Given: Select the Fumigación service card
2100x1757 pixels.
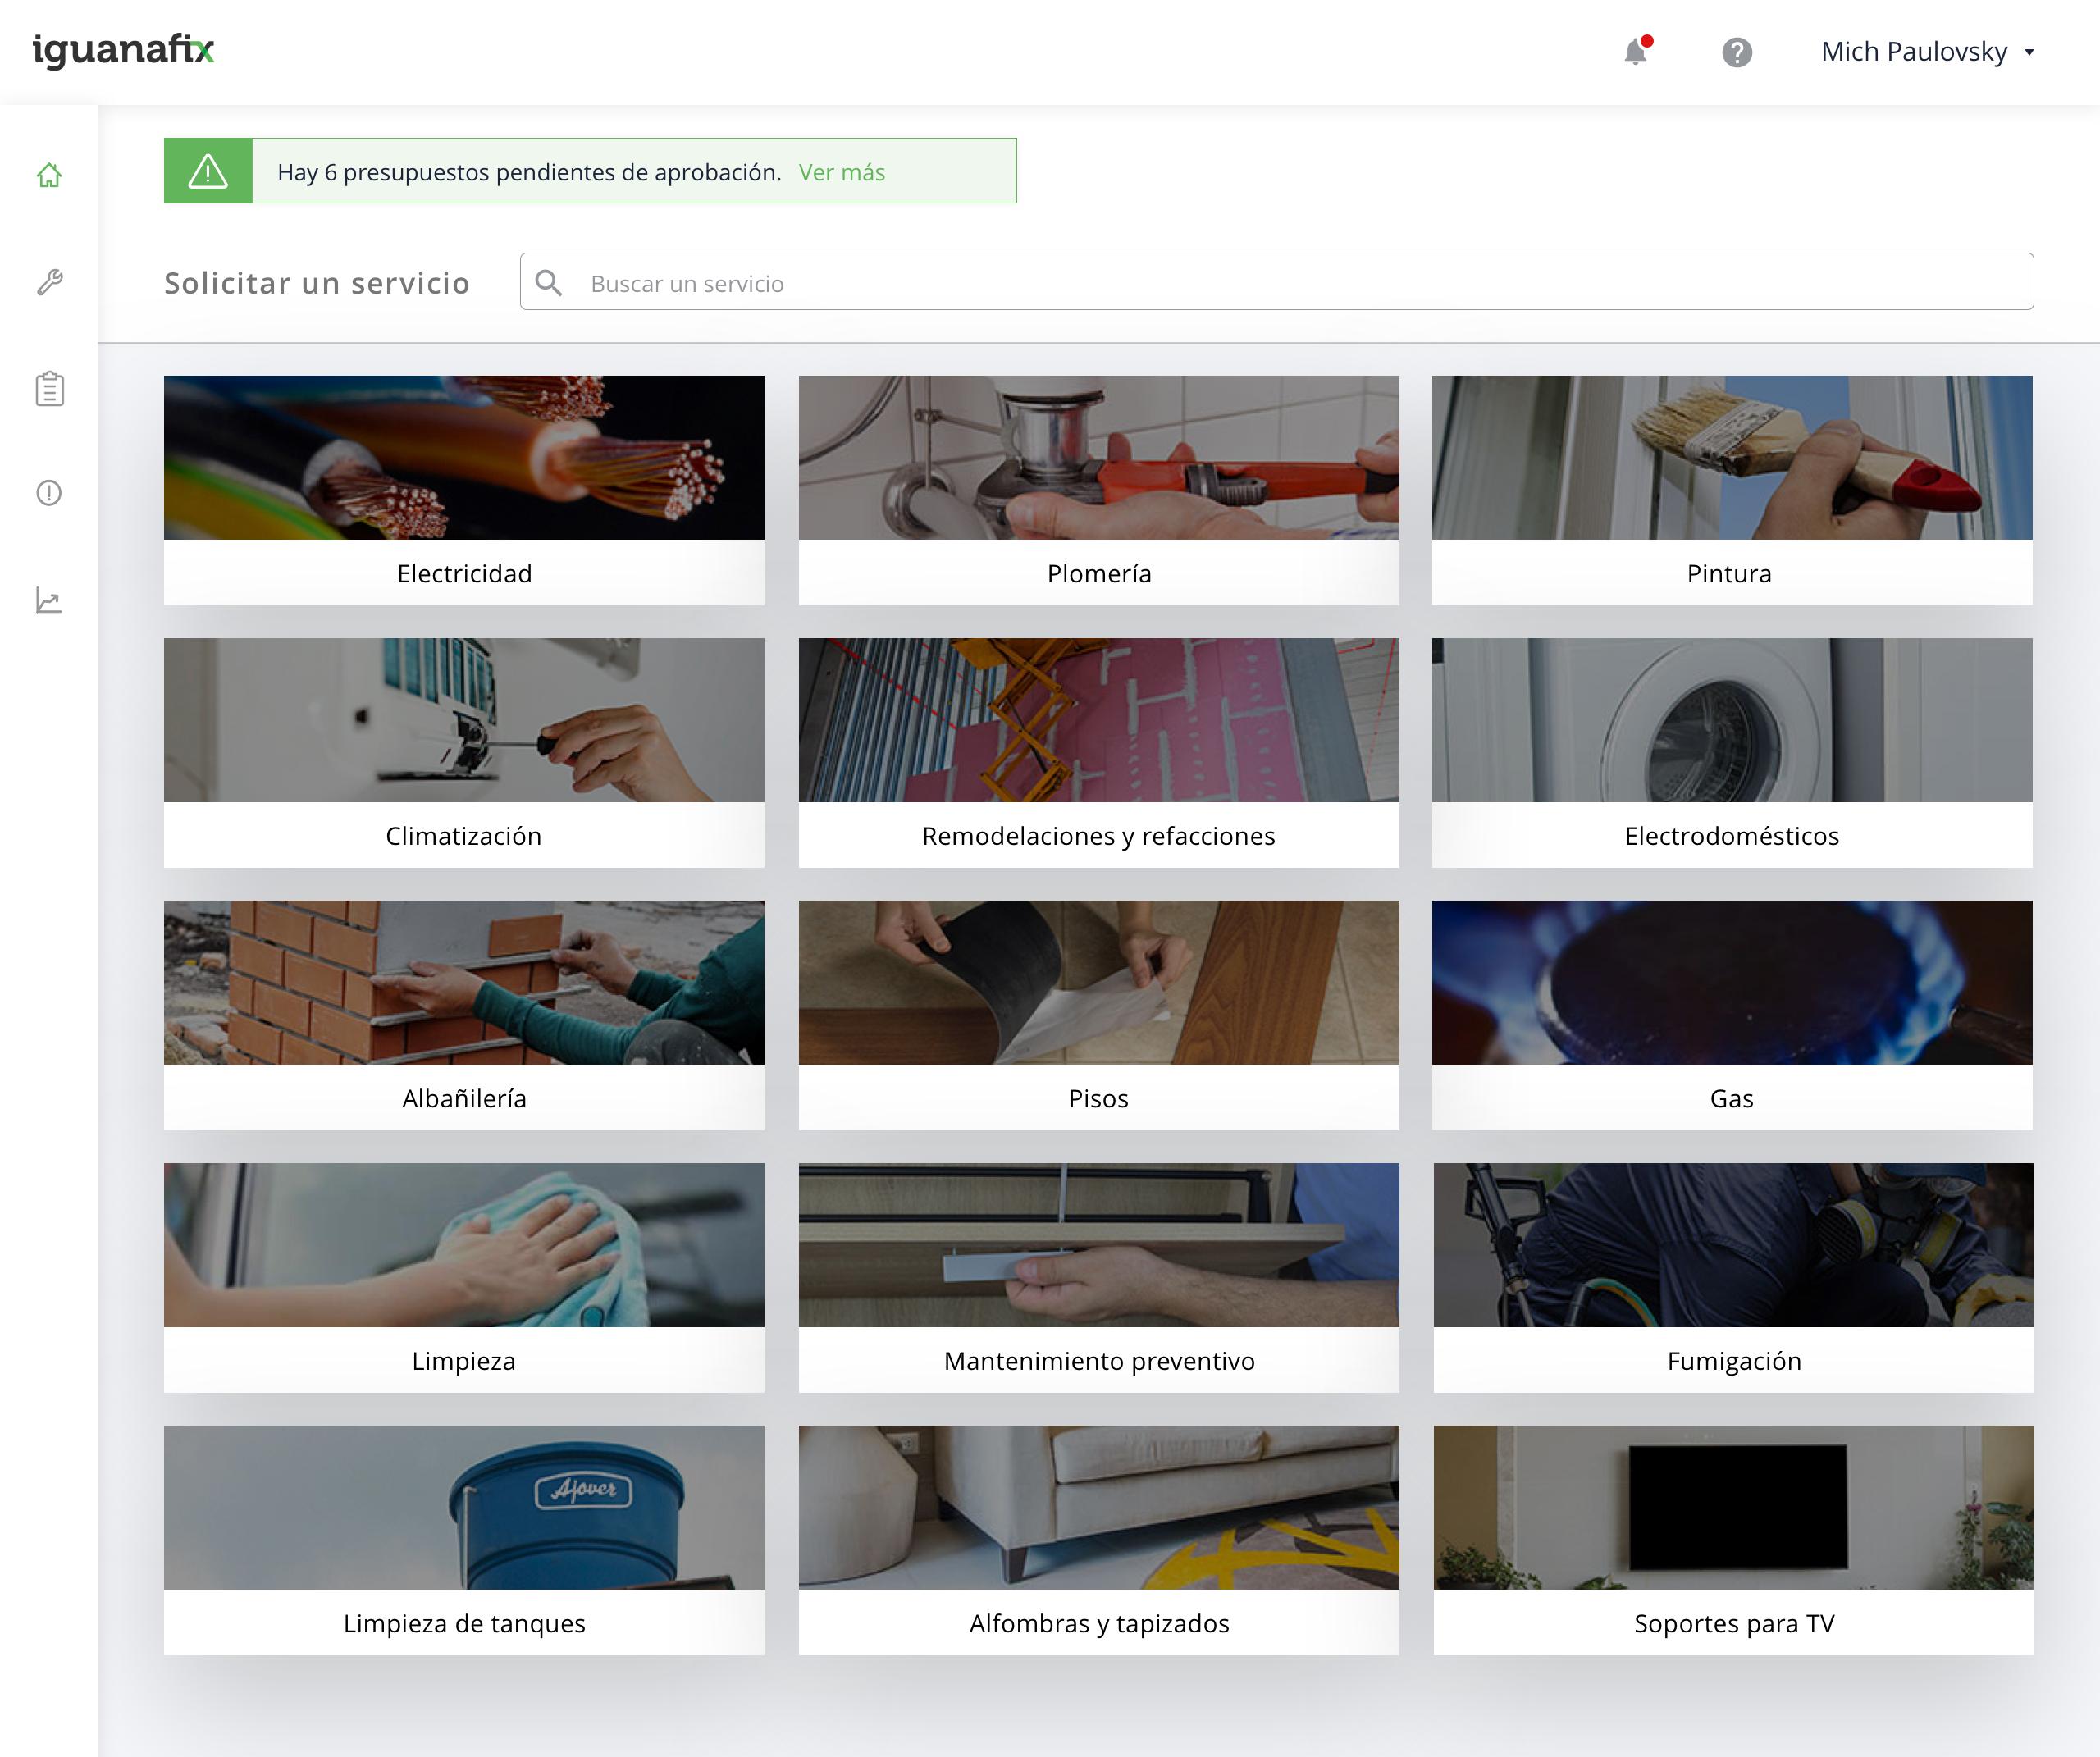Looking at the screenshot, I should click(1733, 1277).
